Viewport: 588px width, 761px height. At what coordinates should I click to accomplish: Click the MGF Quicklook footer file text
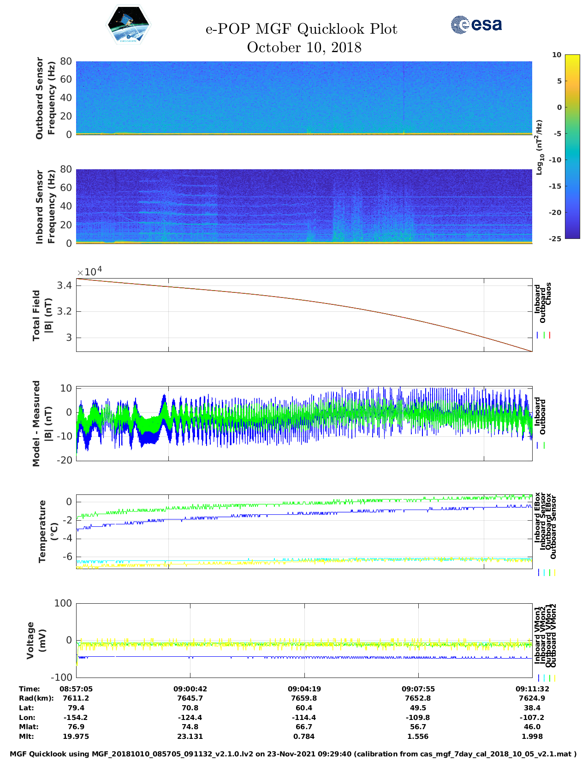[x=293, y=754]
